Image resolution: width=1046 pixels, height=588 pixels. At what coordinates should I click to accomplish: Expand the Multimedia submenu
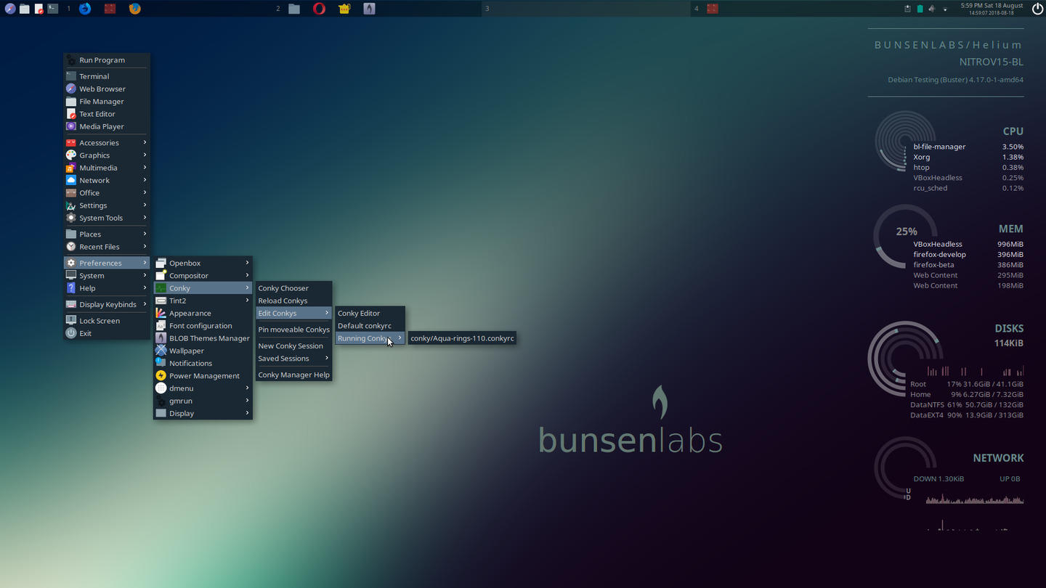(107, 168)
